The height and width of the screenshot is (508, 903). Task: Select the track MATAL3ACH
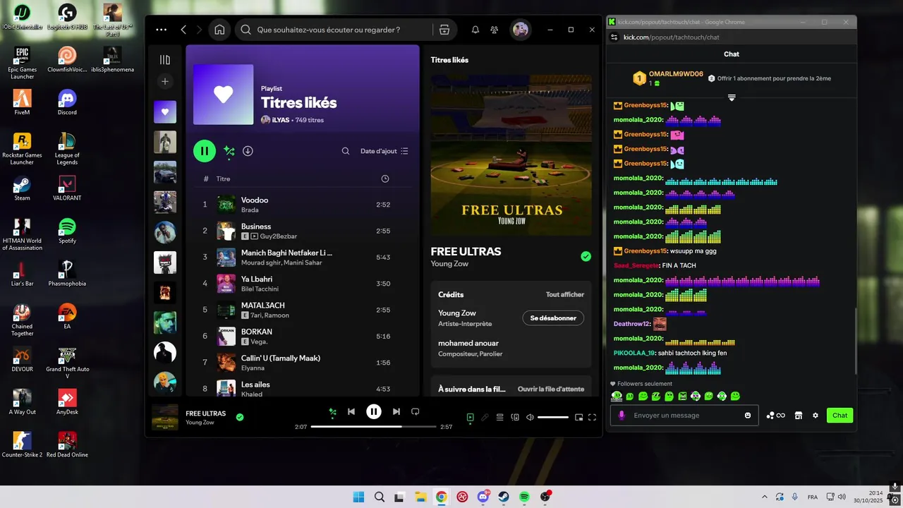[x=303, y=310]
